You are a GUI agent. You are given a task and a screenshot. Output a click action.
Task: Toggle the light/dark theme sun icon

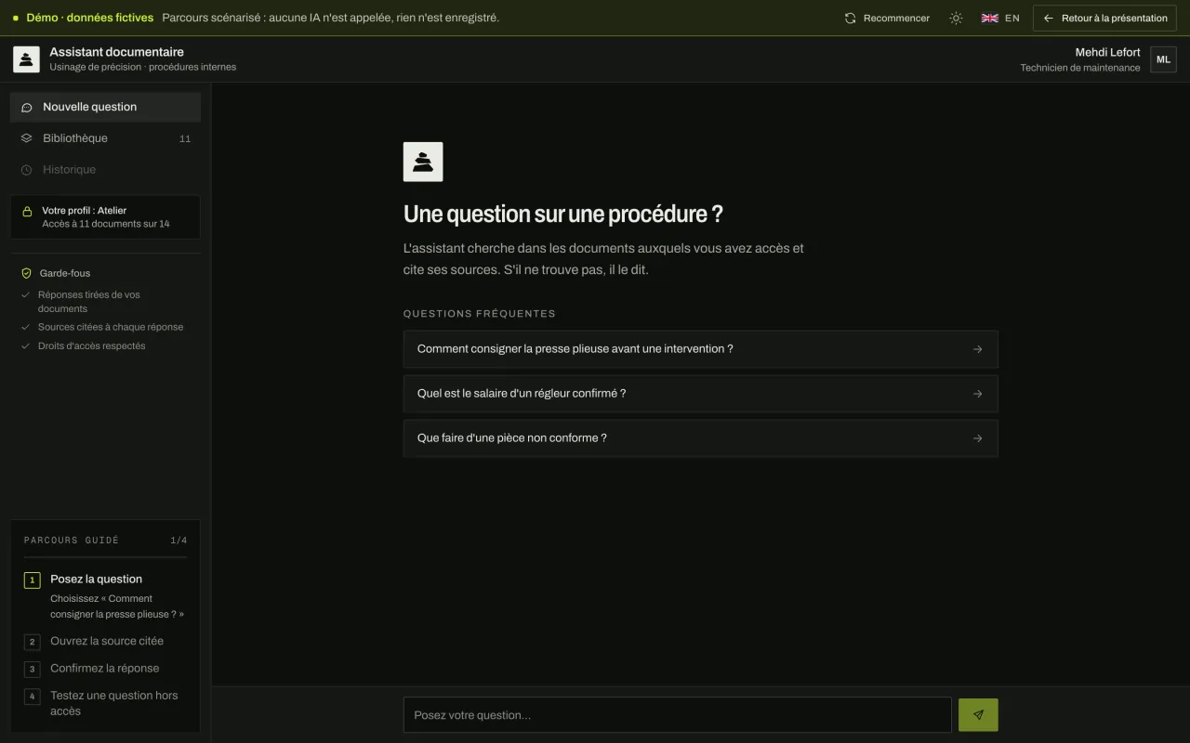956,18
